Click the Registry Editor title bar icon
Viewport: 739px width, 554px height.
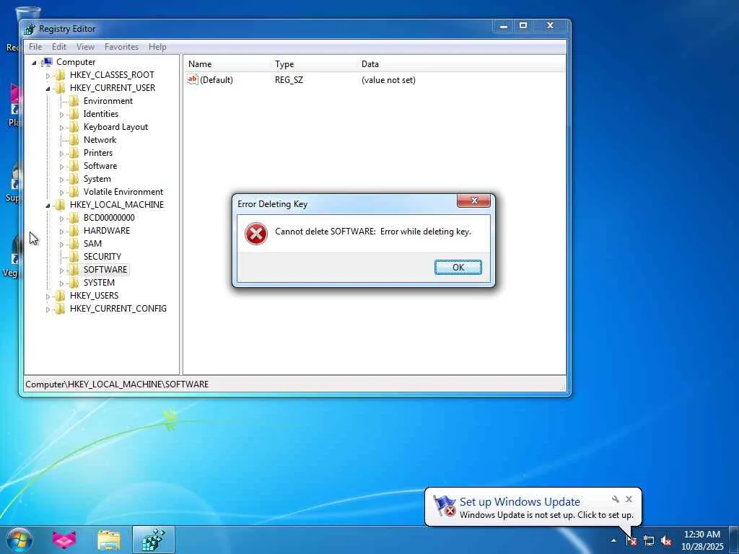click(29, 29)
